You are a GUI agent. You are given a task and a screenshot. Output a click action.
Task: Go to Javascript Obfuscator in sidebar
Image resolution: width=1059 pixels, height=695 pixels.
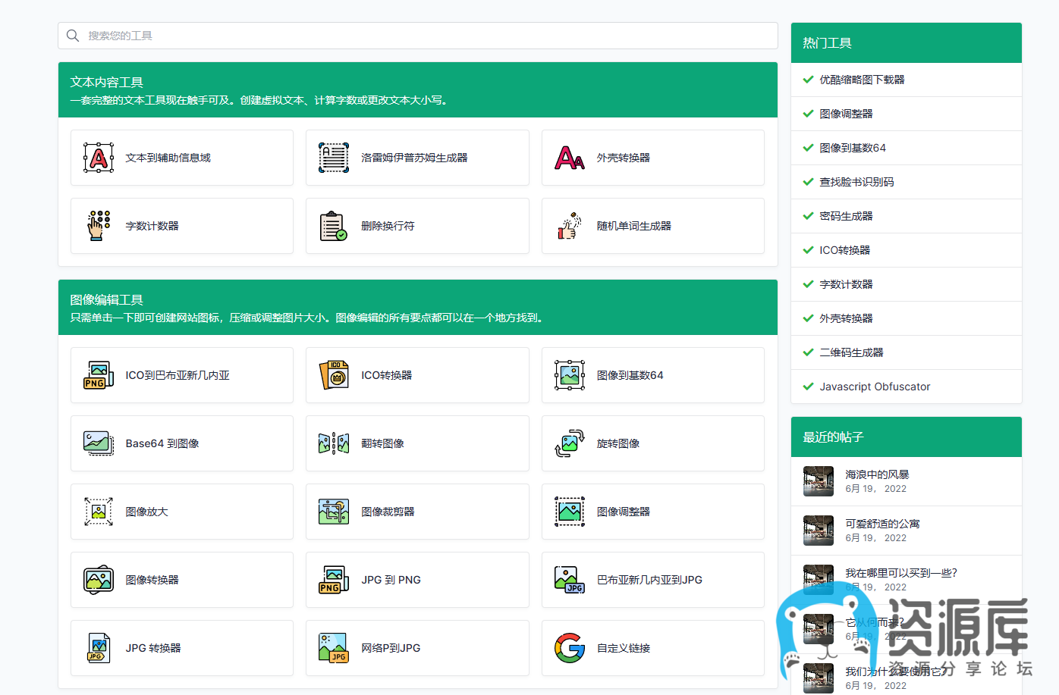pos(875,387)
